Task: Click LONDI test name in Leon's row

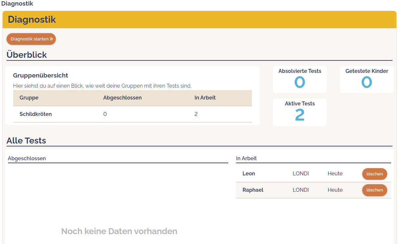Action: (300, 174)
